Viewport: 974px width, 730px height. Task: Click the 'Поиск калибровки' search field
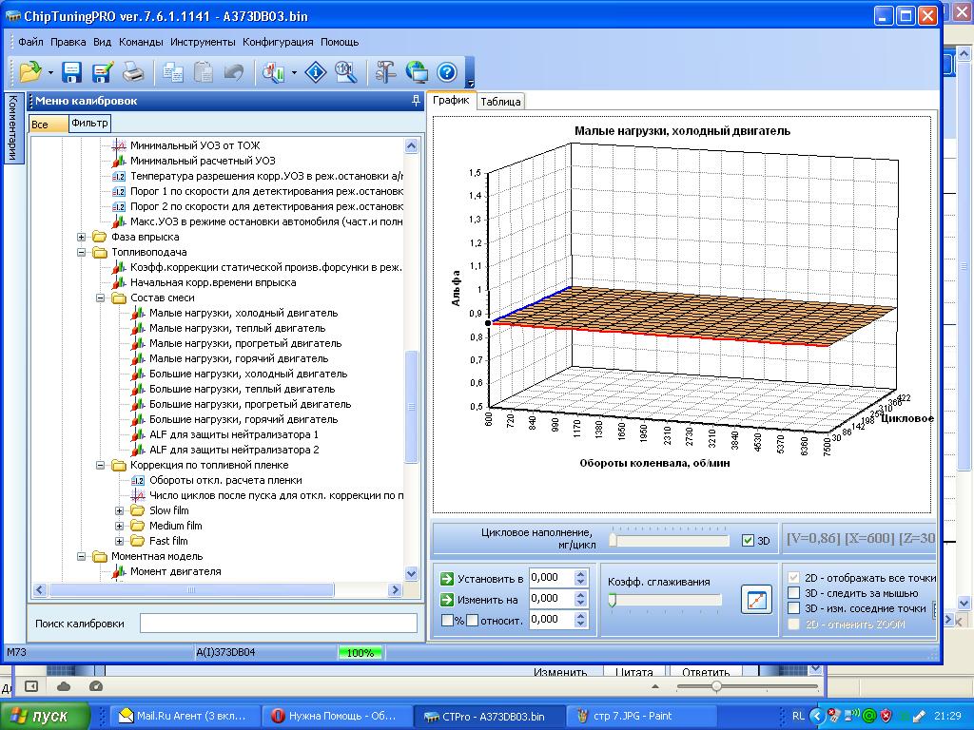[278, 624]
